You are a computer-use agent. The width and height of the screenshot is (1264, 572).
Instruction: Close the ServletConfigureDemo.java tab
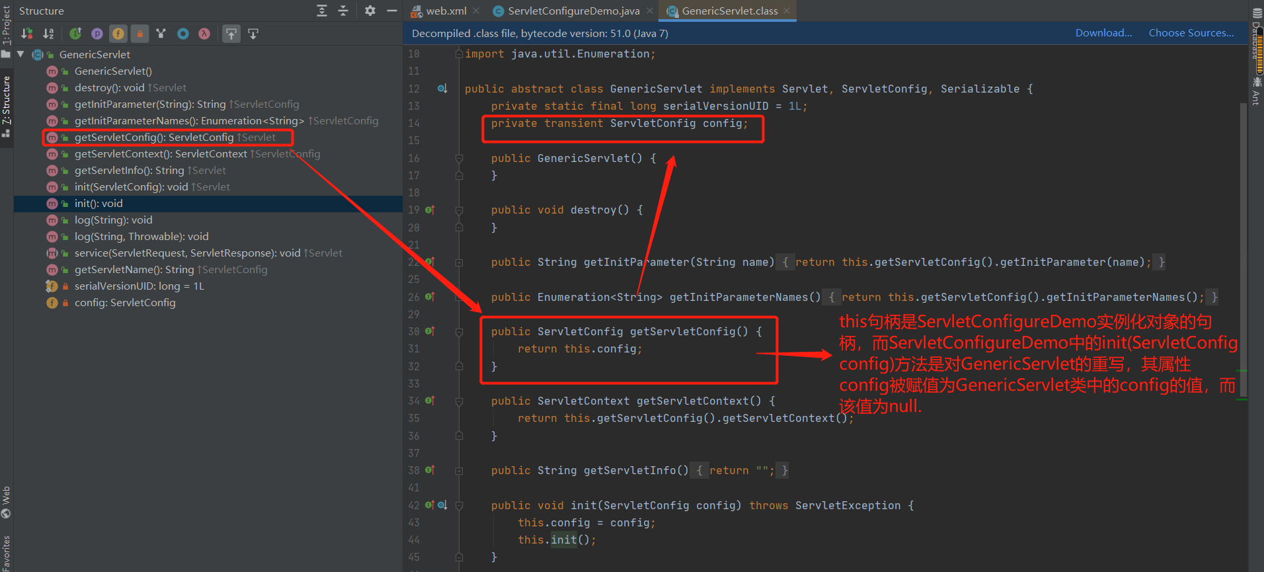click(650, 11)
